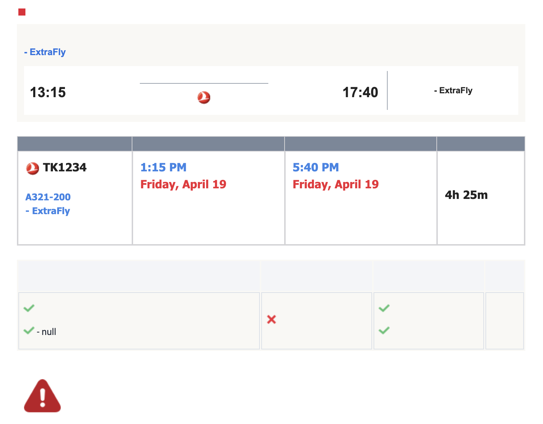Click the 1:15 PM departure time
Screen dimensions: 543x424
click(x=163, y=167)
